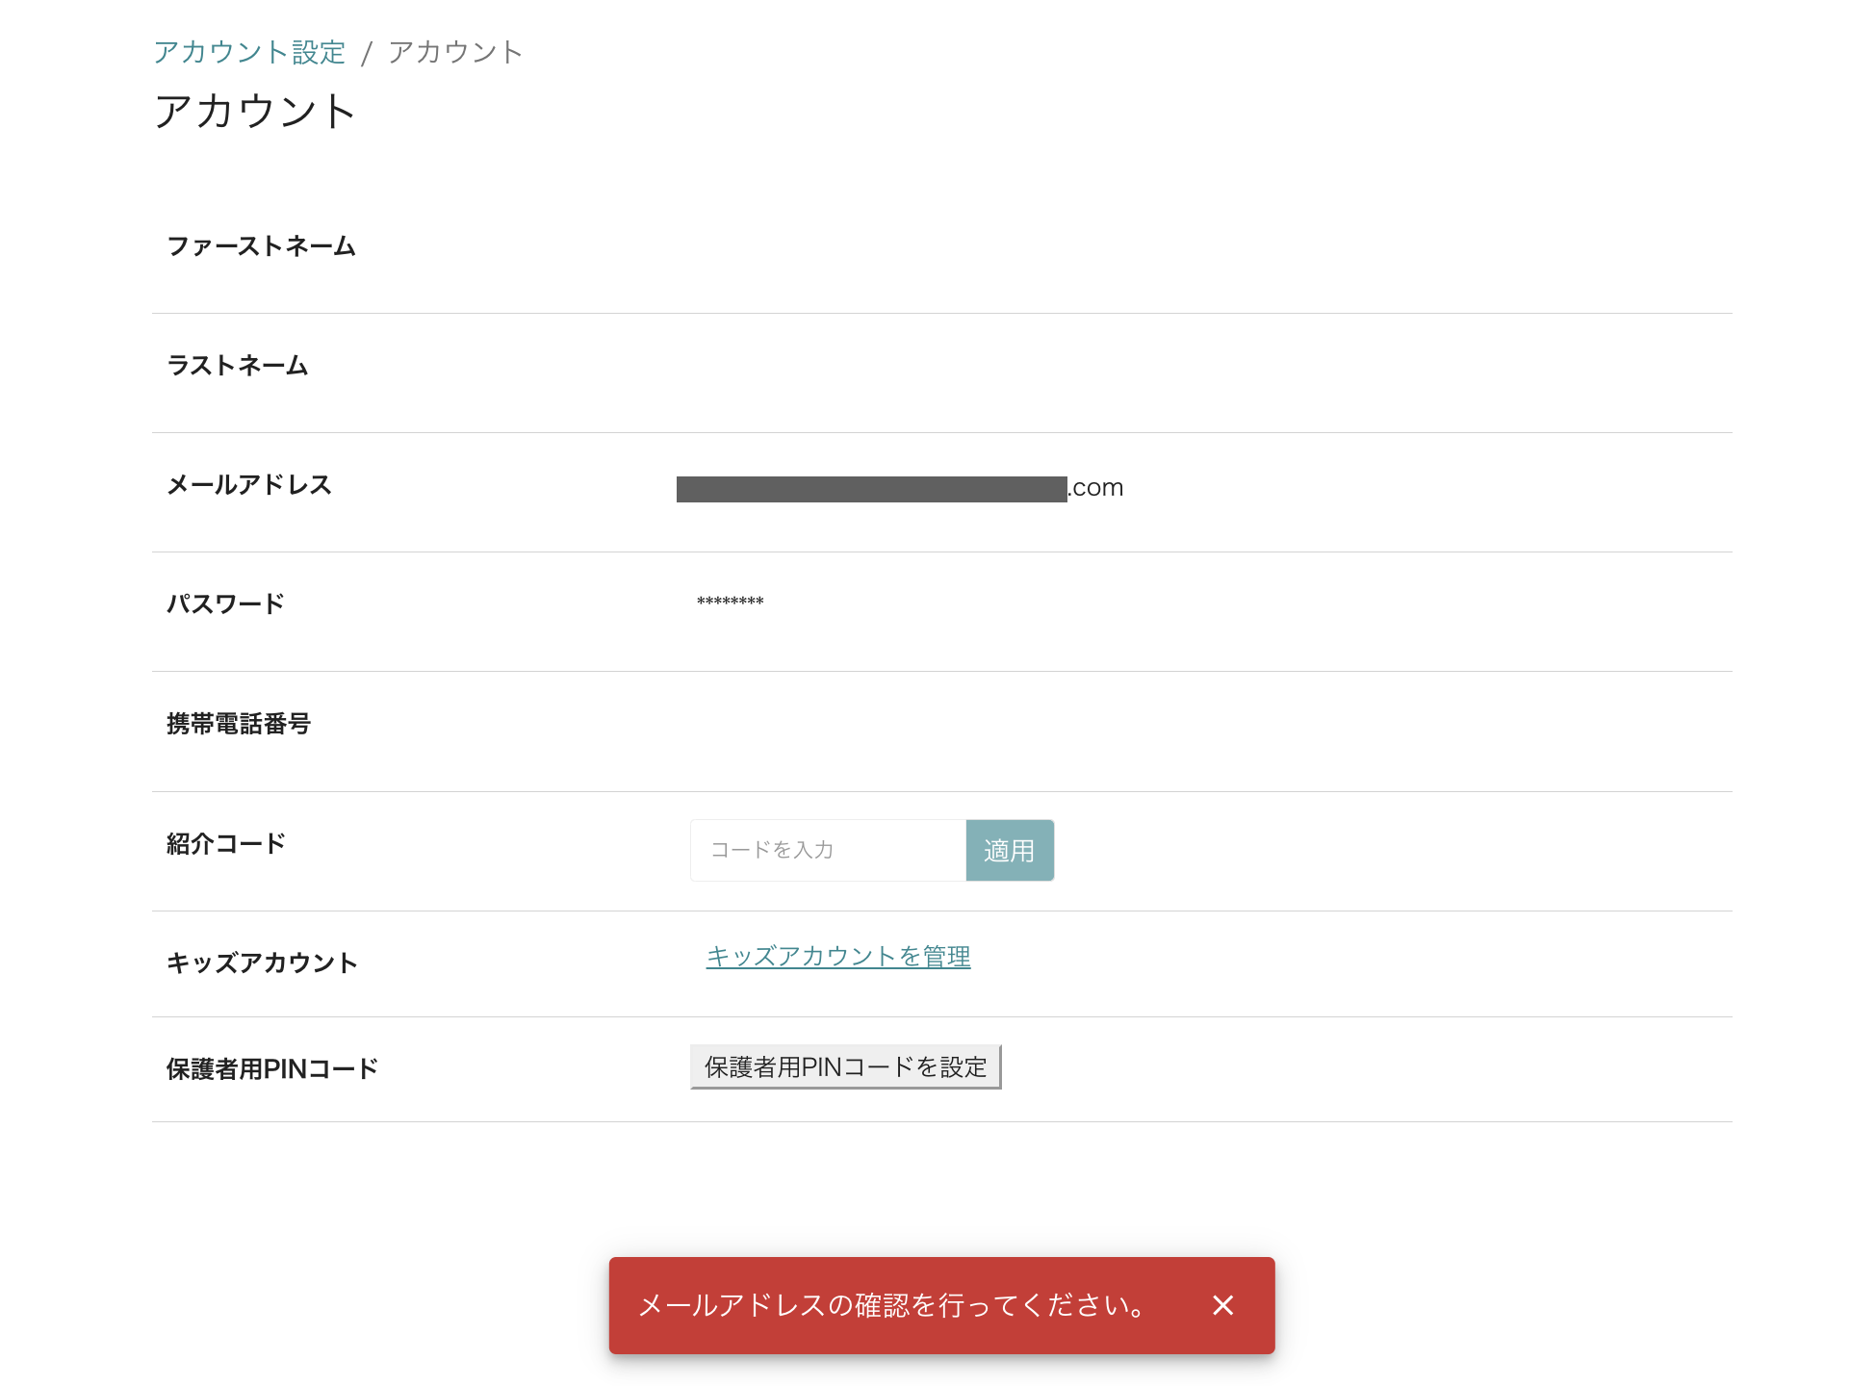Click the アカウント page heading
Viewport: 1850px width, 1386px height.
(x=255, y=111)
